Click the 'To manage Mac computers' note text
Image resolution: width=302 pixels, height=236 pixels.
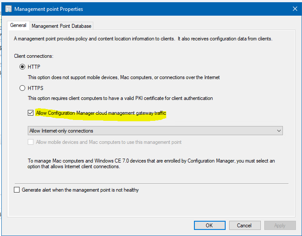151,164
